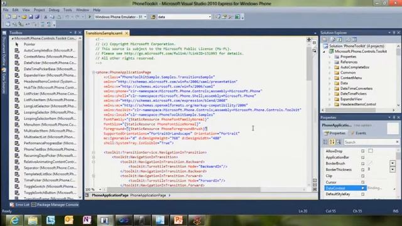
Task: Click the New Project toolbar icon
Action: coord(8,17)
